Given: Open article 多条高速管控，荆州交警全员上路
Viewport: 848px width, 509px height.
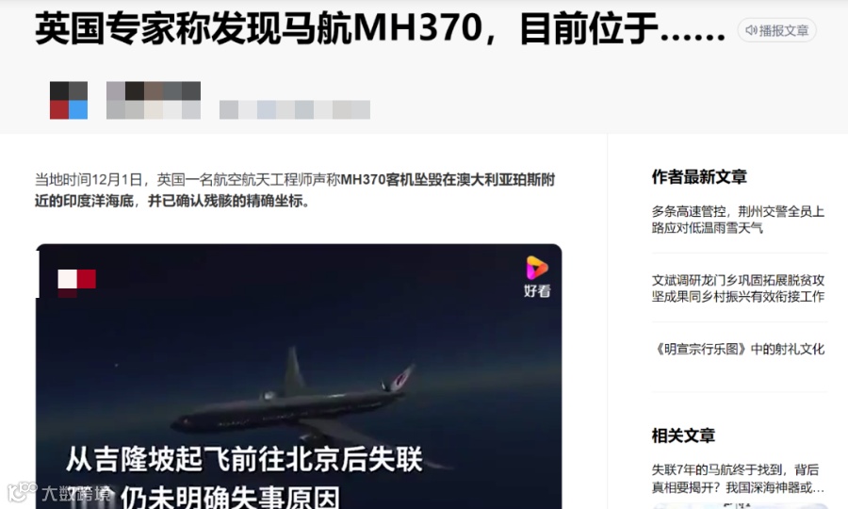Looking at the screenshot, I should (738, 219).
